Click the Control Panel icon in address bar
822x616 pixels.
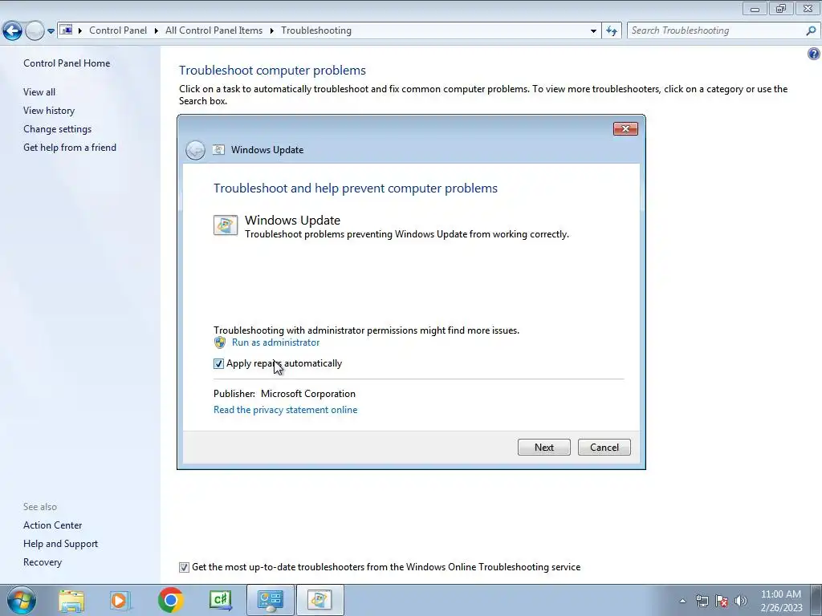66,30
